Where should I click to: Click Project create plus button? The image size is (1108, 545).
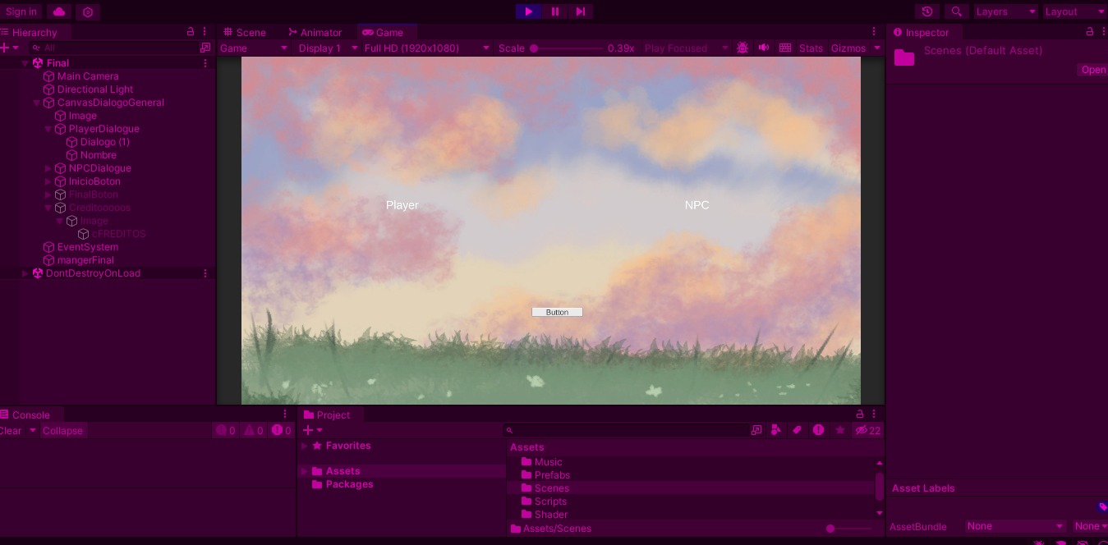coord(312,431)
